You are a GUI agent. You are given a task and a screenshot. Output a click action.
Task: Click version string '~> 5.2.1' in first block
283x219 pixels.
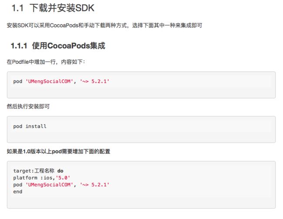94,81
